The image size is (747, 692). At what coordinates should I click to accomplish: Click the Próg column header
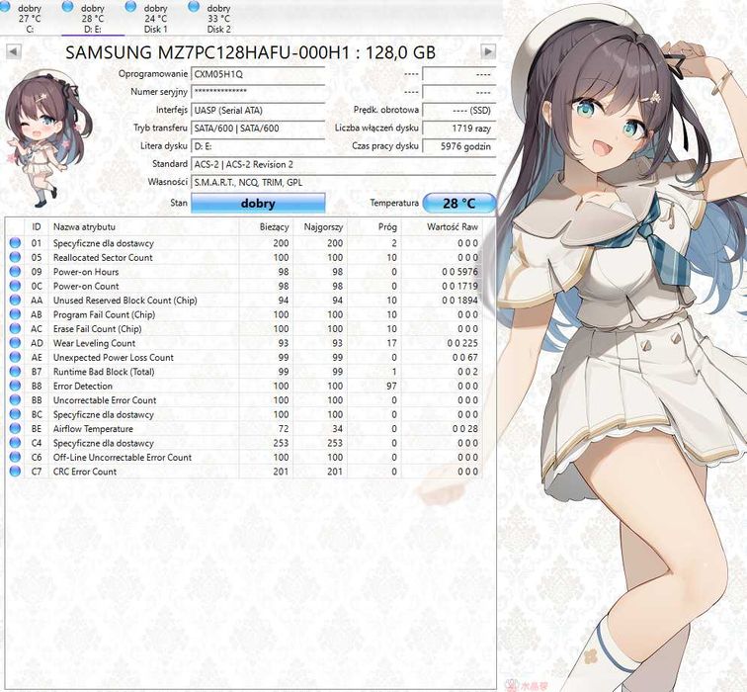tap(374, 226)
